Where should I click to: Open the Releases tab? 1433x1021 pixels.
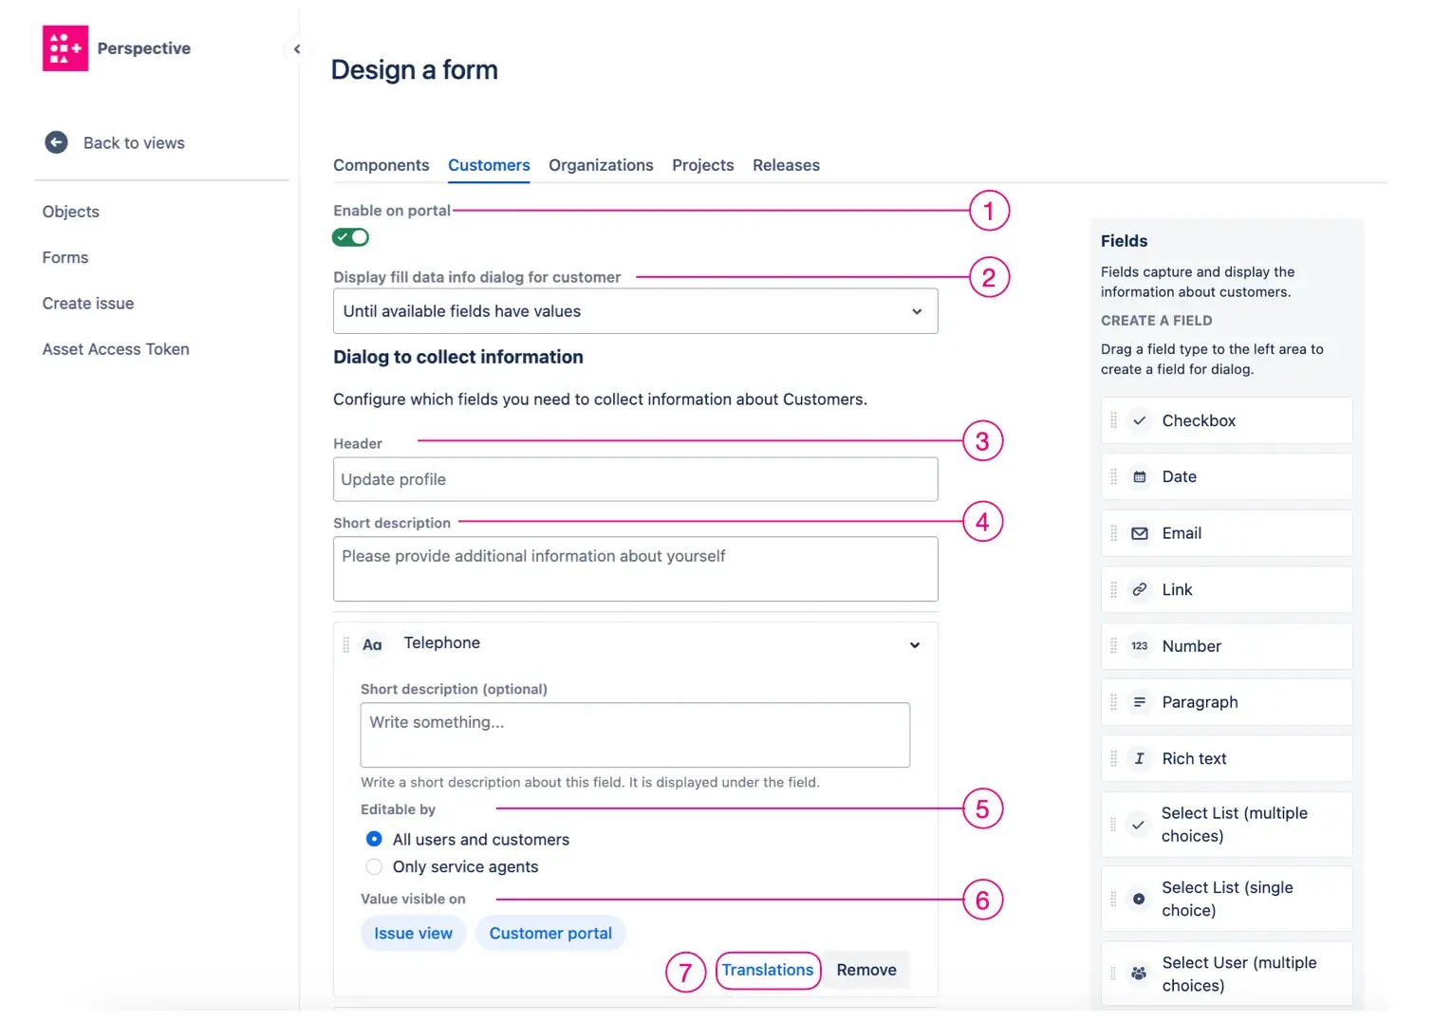click(x=786, y=165)
